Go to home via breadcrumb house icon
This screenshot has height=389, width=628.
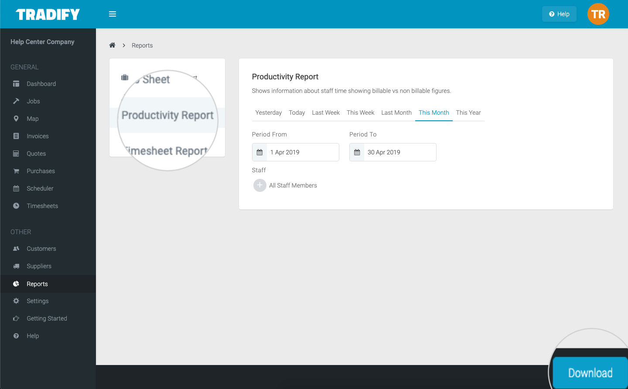(112, 45)
